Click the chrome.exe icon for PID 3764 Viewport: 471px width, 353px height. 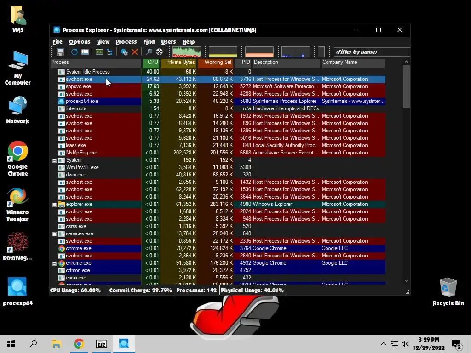61,249
